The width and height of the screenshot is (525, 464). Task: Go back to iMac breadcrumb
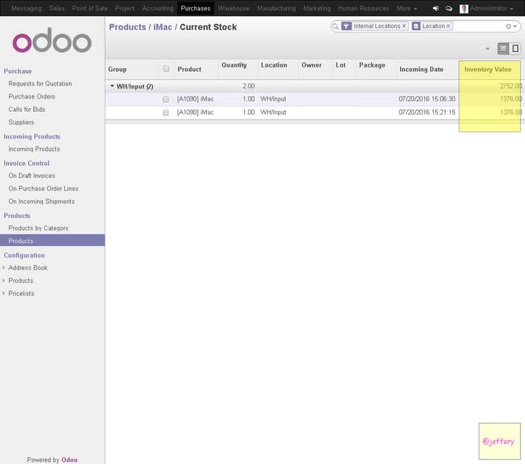pyautogui.click(x=163, y=27)
